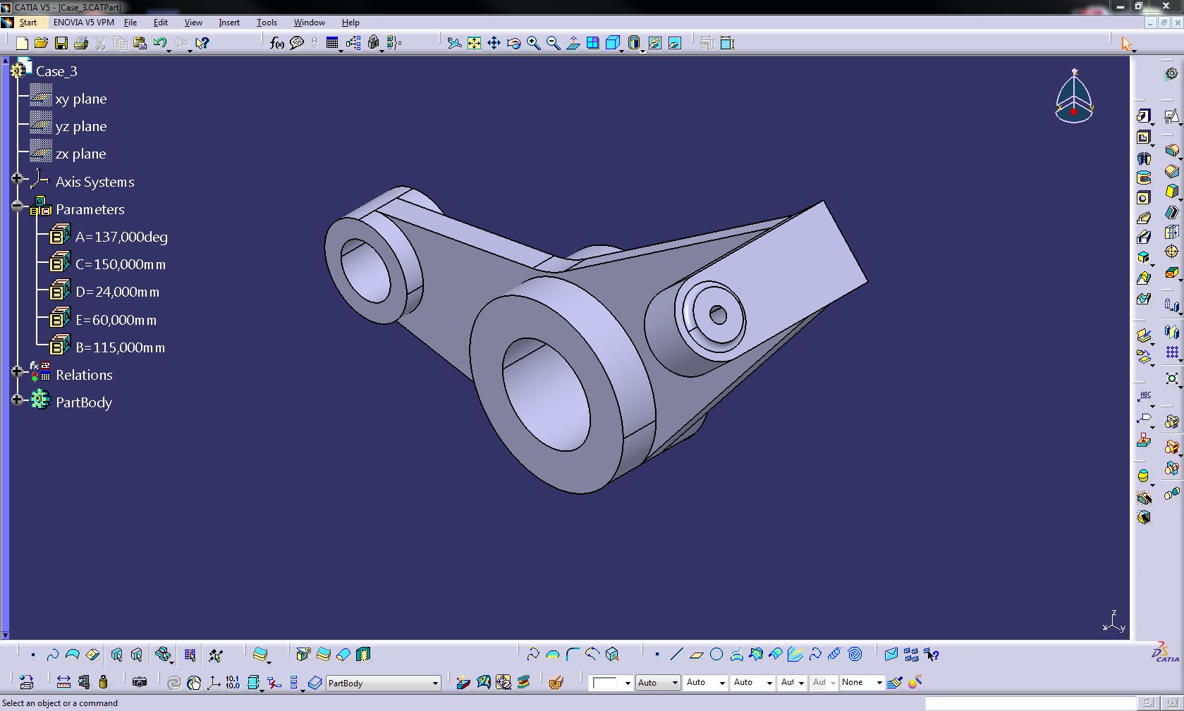Click the Zoom Out magnifier
The image size is (1184, 711).
554,44
